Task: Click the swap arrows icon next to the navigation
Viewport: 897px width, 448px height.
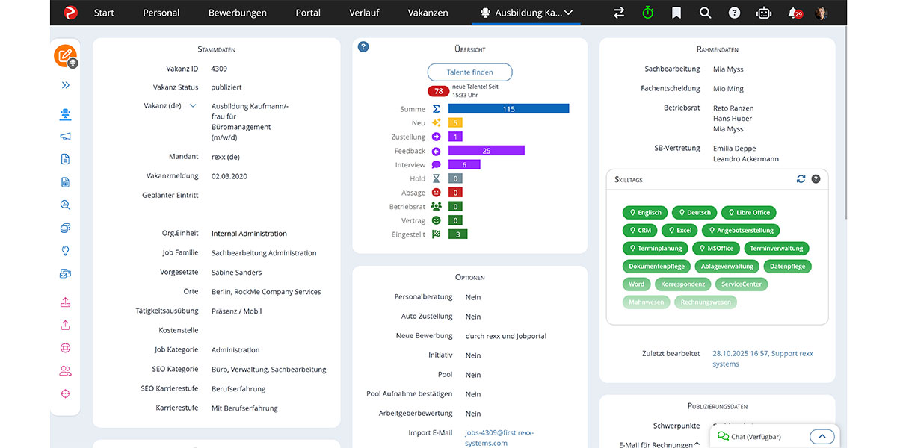Action: [x=619, y=13]
